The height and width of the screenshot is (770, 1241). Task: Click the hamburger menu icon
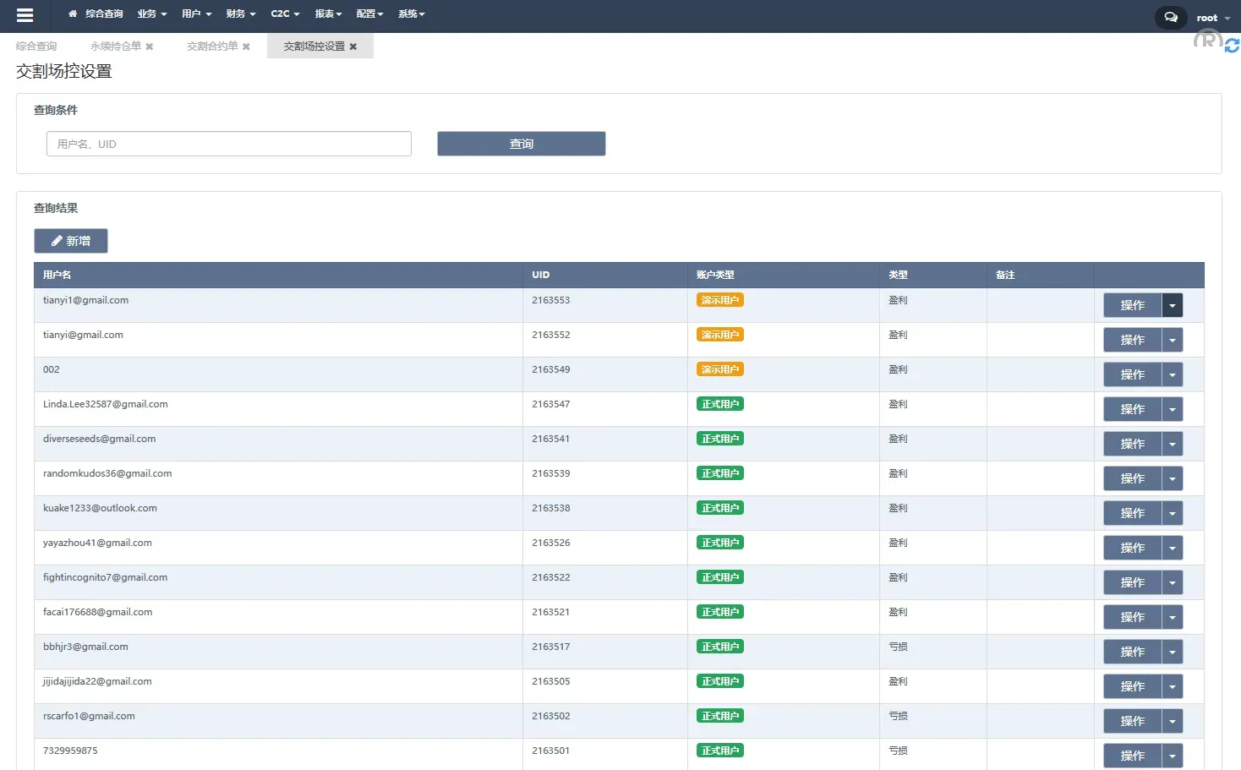25,15
